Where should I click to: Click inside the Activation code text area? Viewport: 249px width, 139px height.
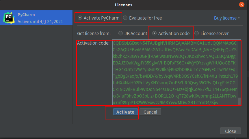pos(176,73)
